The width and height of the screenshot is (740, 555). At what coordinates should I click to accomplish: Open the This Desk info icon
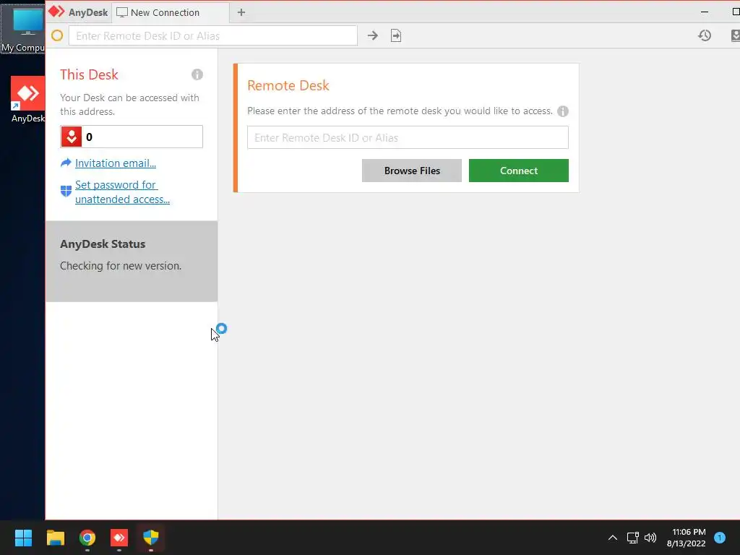(197, 74)
